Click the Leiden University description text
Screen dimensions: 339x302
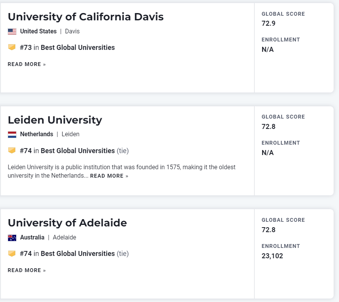(121, 168)
